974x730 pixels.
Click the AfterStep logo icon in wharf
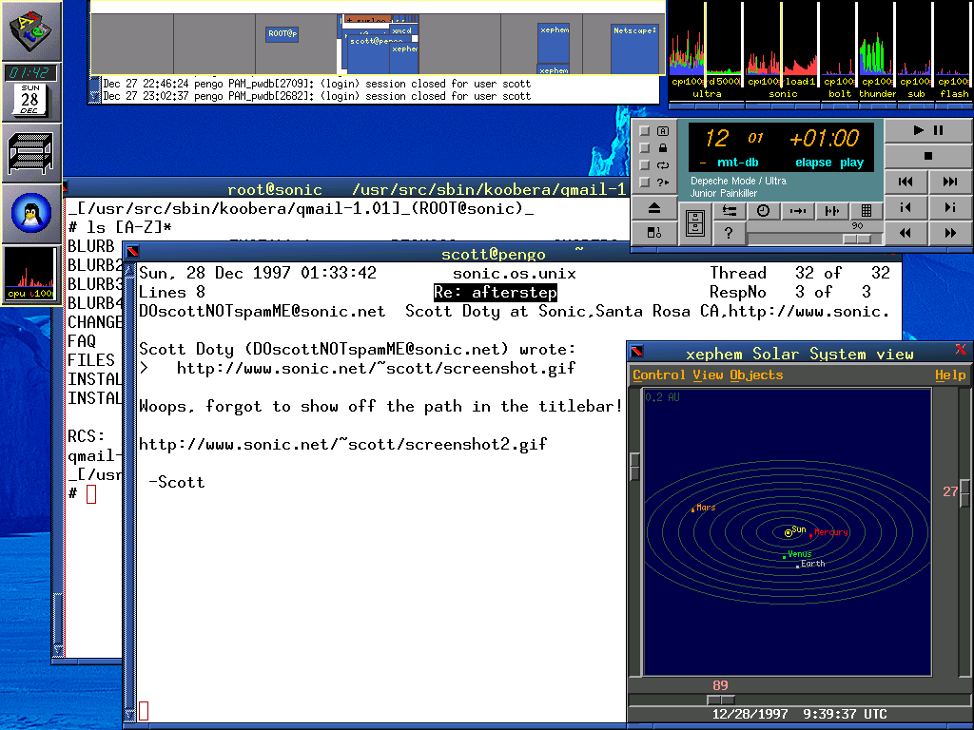click(x=31, y=31)
